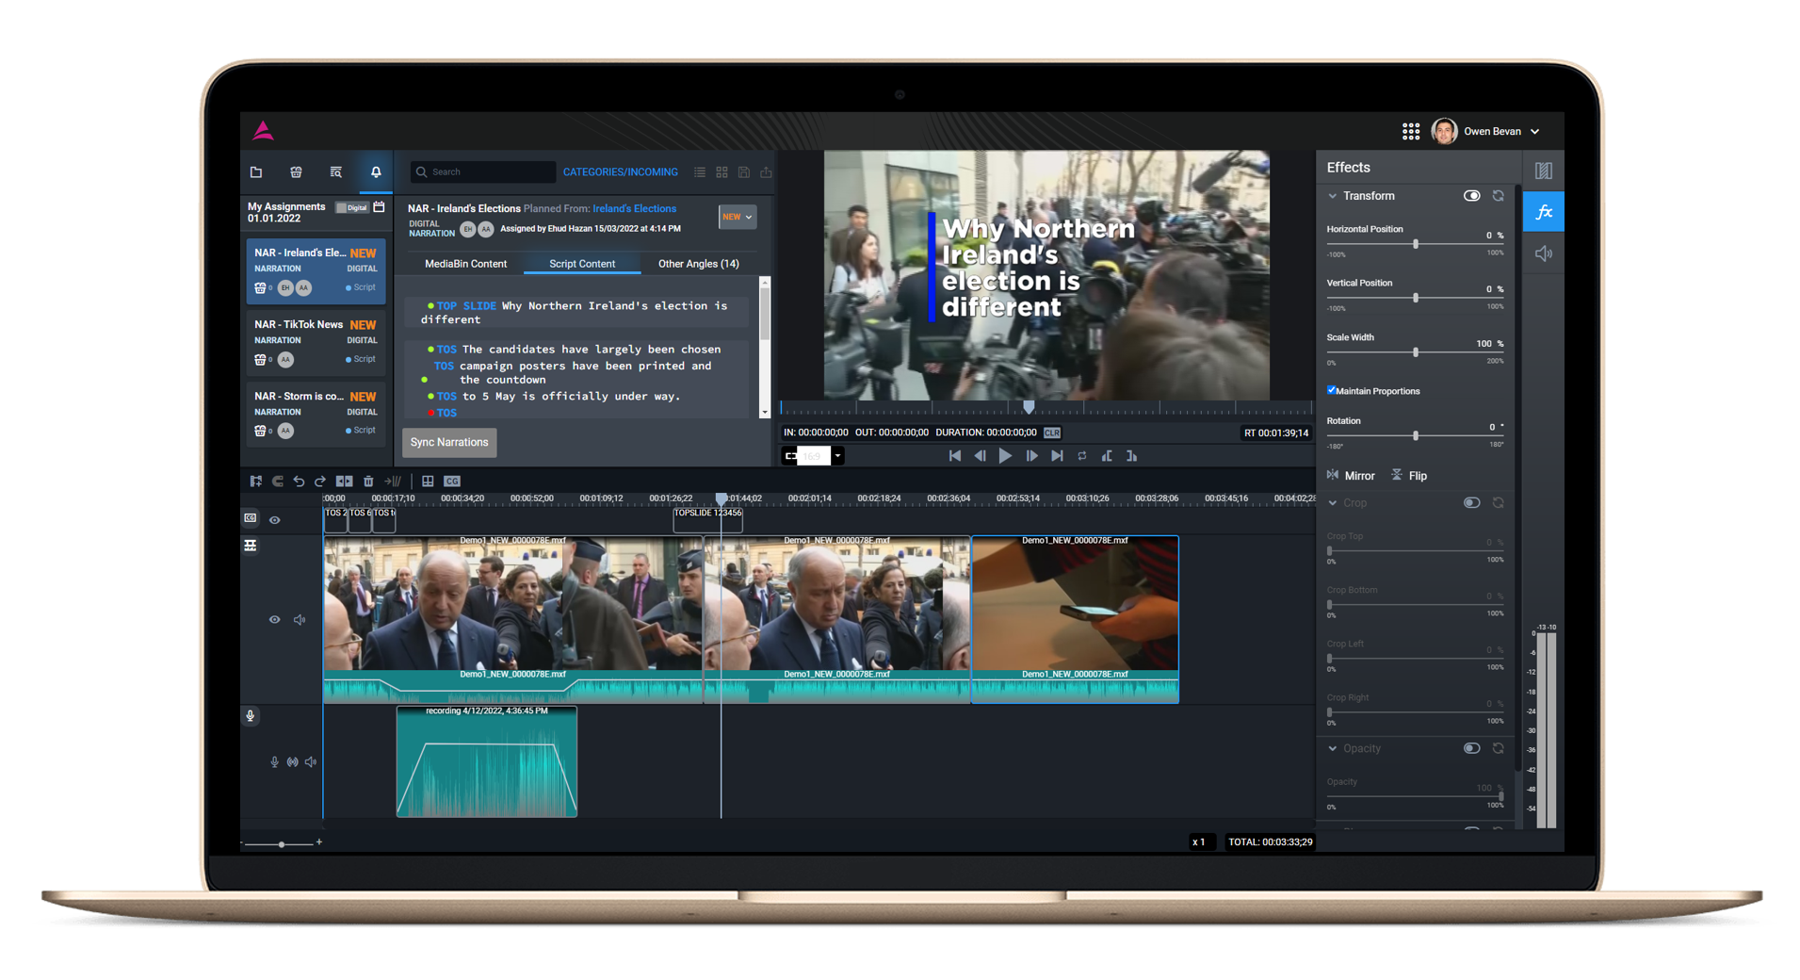
Task: Open the apps grid menu icon
Action: (1410, 132)
